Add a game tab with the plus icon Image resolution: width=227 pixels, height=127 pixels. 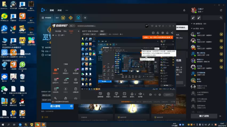click(85, 18)
